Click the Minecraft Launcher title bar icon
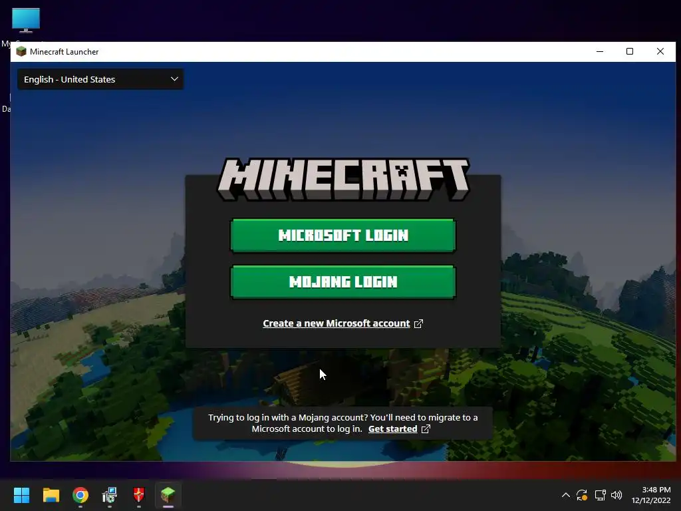Image resolution: width=681 pixels, height=511 pixels. (x=21, y=52)
